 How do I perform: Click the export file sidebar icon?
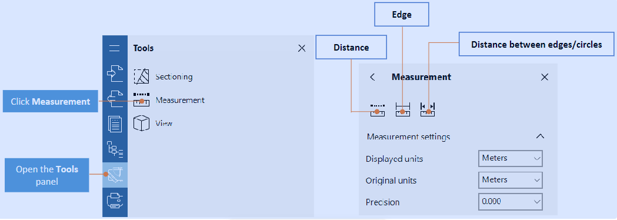point(115,98)
